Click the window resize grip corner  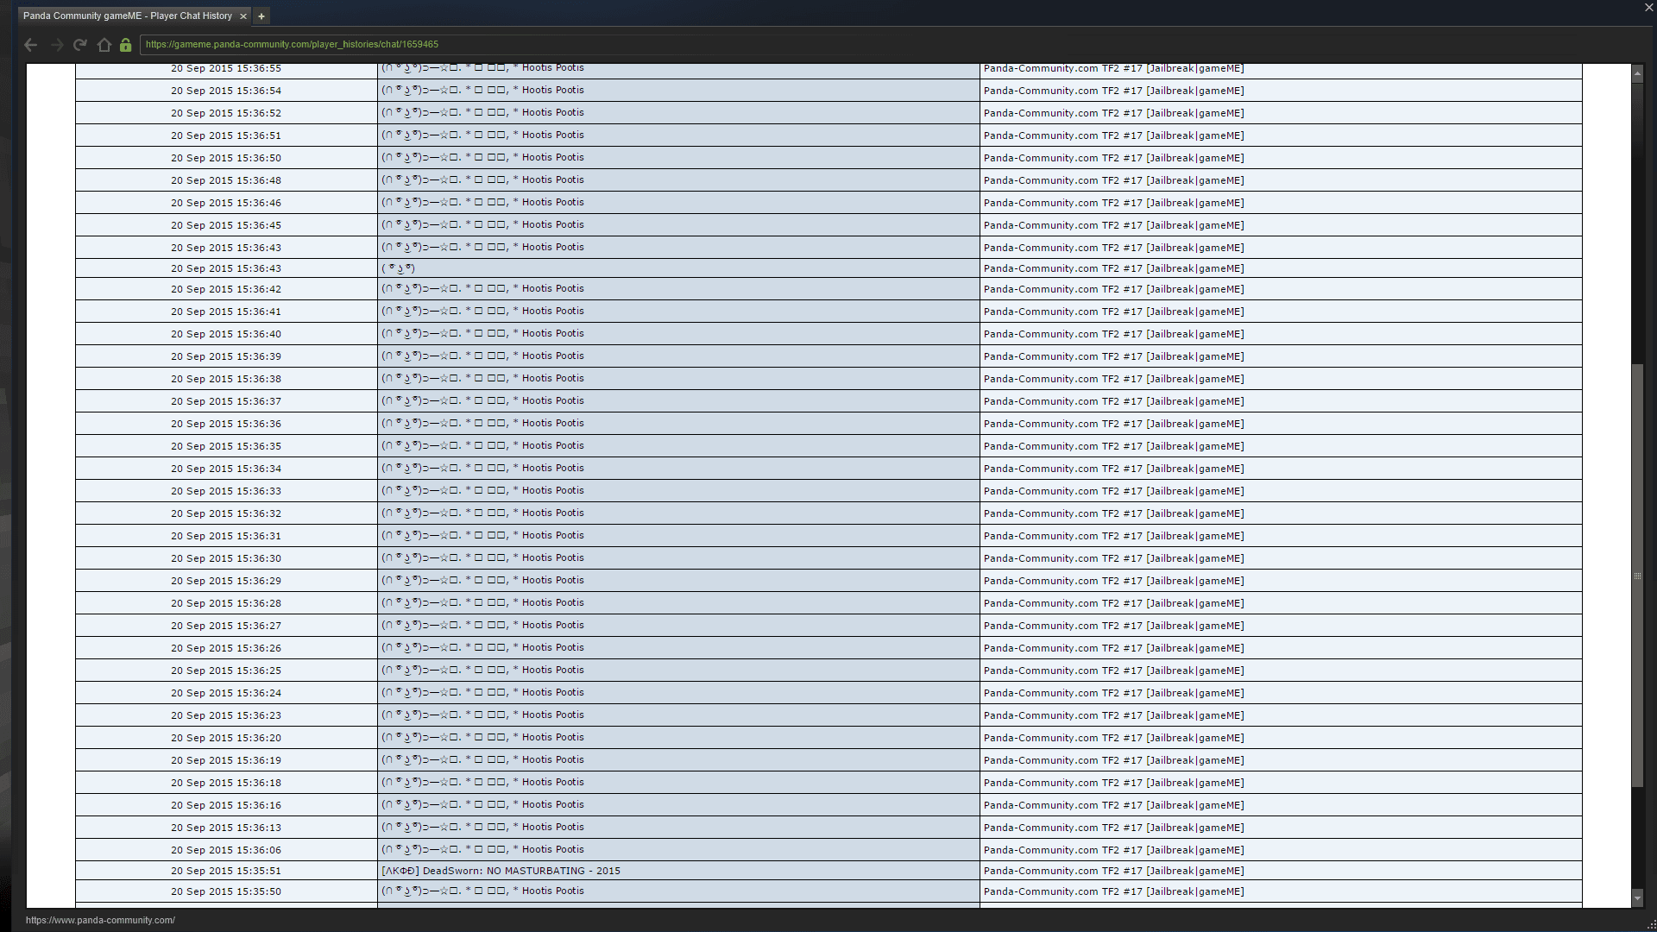1651,925
